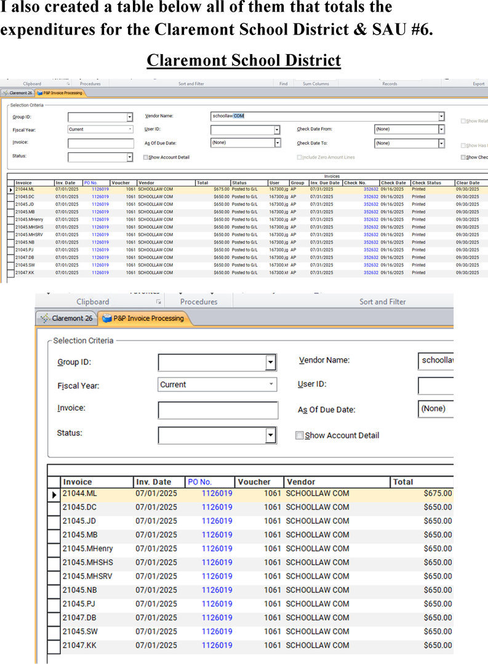Click the row arrow beside 21044.ML in enlarged grid
Screen dimensions: 488x664
point(54,494)
